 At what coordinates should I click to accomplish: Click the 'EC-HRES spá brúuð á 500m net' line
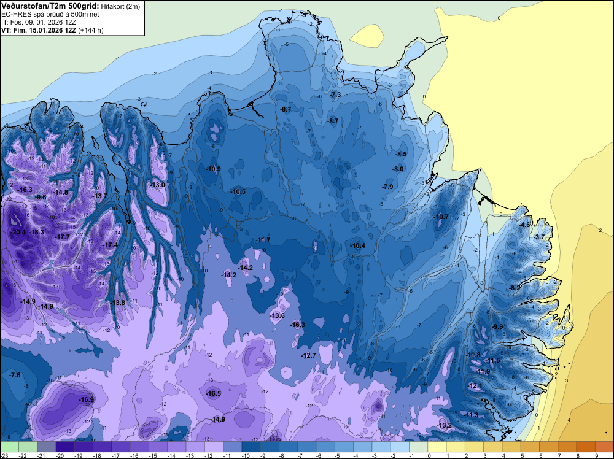point(50,15)
